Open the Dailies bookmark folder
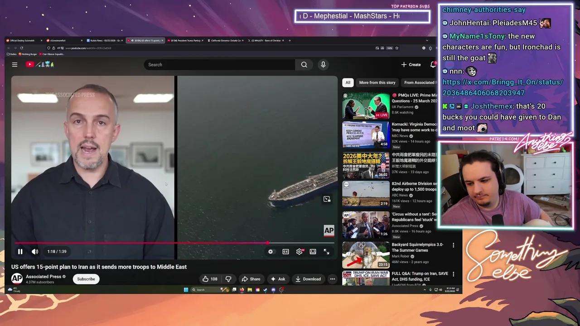 tap(12, 54)
